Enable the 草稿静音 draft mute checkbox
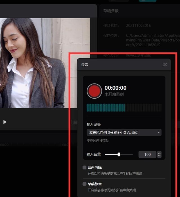Screen dimensions: 180x197 (84, 184)
